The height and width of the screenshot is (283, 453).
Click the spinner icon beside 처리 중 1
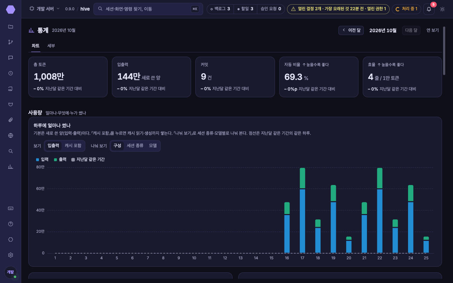point(397,9)
